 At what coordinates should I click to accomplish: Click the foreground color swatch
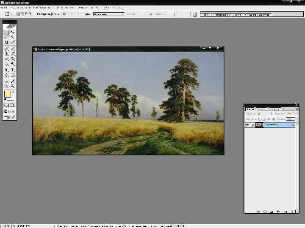pos(7,94)
